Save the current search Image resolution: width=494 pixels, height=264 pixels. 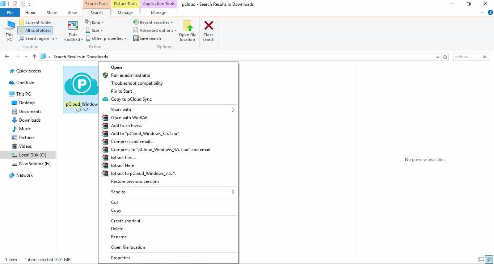click(x=147, y=38)
